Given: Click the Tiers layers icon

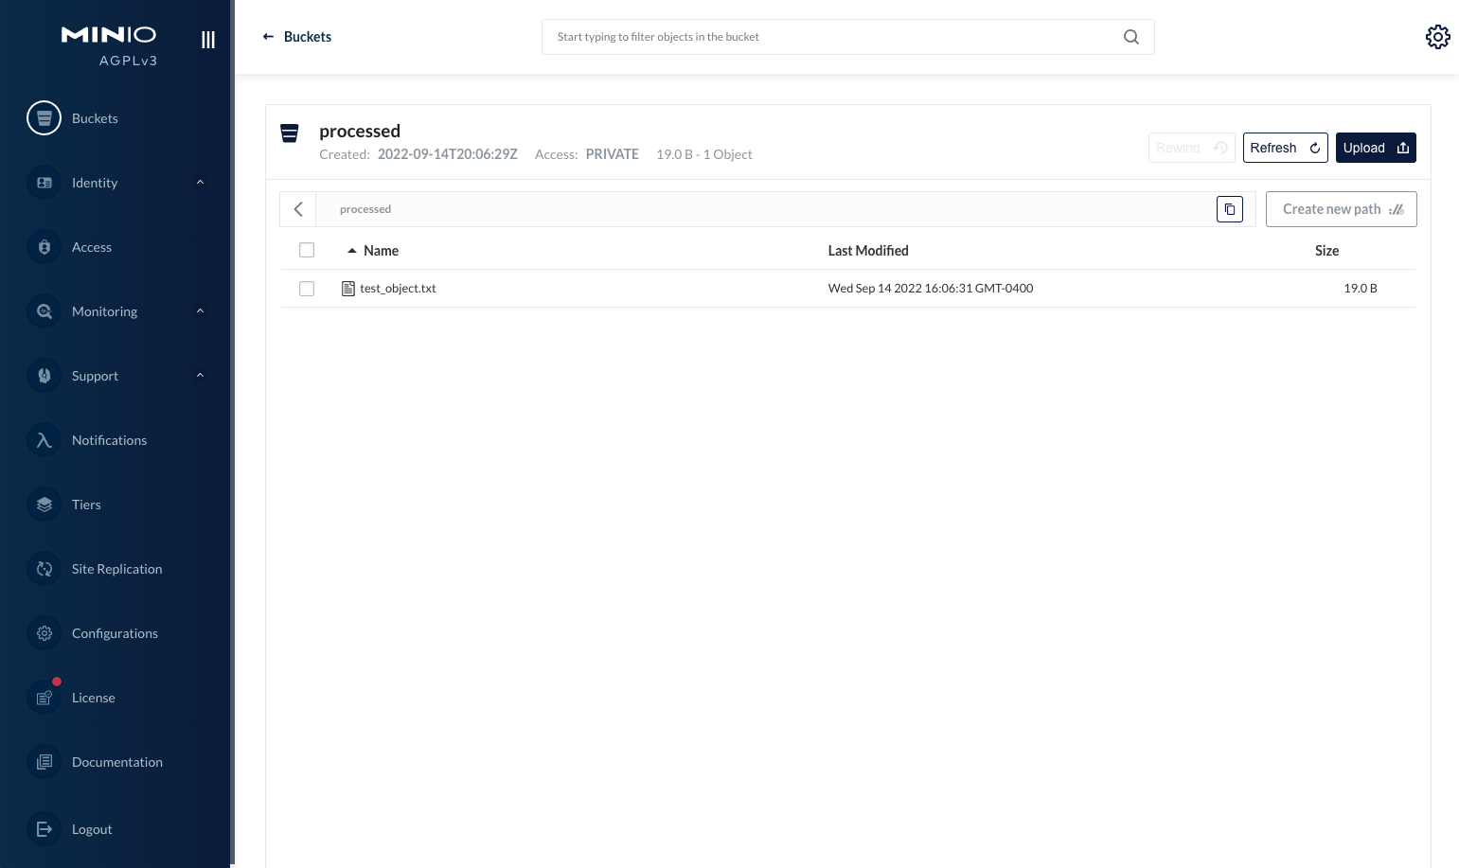Looking at the screenshot, I should [44, 505].
